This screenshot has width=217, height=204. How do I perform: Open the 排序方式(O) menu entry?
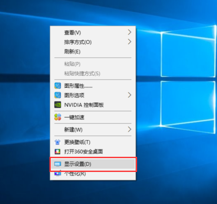coord(93,42)
